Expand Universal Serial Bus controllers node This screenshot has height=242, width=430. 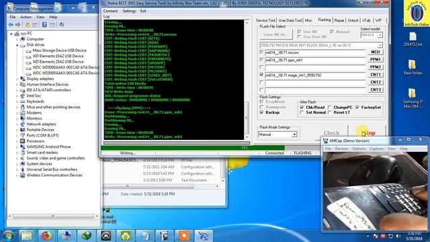[17, 169]
